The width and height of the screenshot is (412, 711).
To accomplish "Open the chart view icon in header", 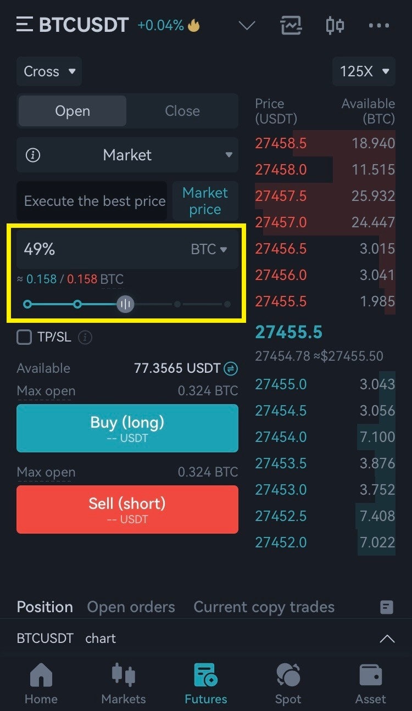I will pyautogui.click(x=291, y=25).
